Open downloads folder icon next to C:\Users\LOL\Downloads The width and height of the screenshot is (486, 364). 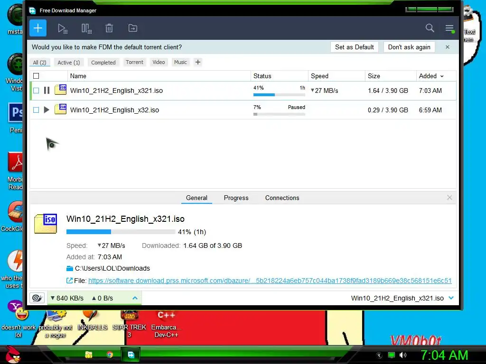tap(70, 268)
